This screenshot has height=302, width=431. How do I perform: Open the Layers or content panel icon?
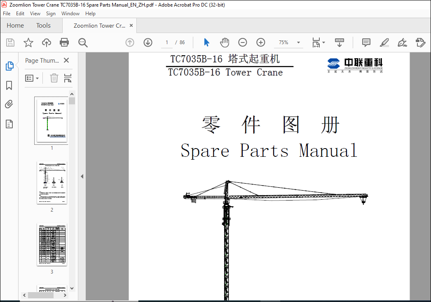9,124
